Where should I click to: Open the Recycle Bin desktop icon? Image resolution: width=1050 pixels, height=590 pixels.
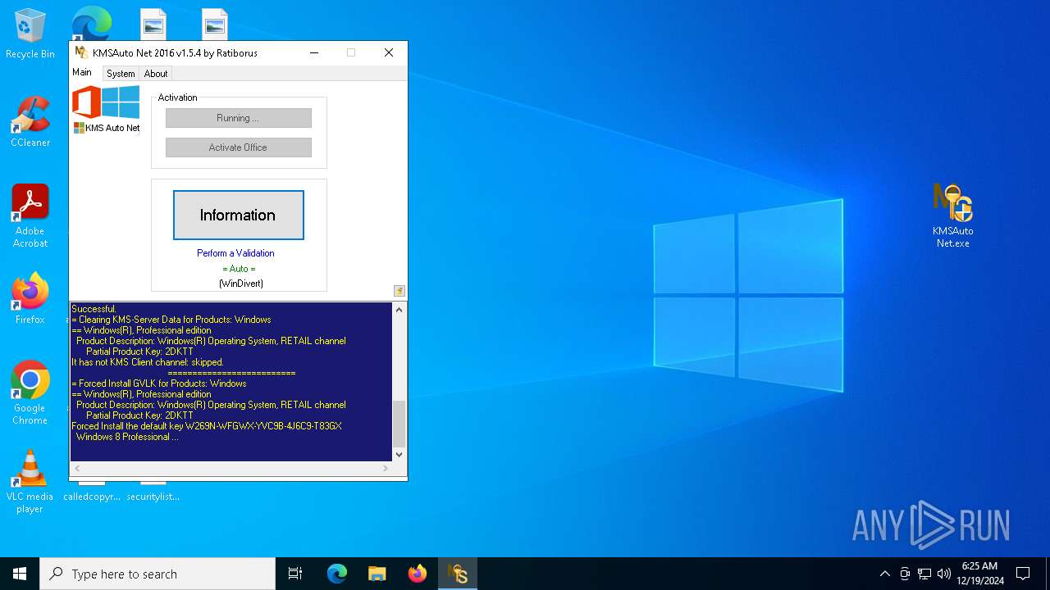click(x=30, y=34)
